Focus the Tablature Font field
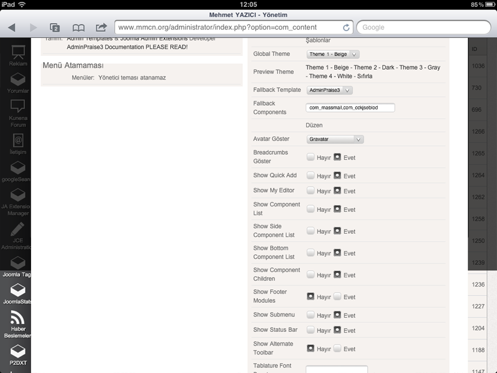Image resolution: width=497 pixels, height=373 pixels. point(337,369)
